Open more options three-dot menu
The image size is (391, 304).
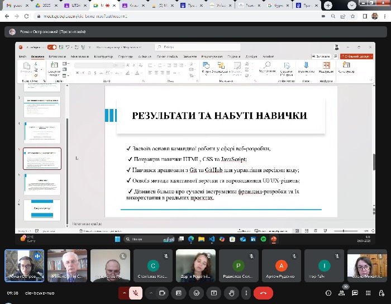246,292
